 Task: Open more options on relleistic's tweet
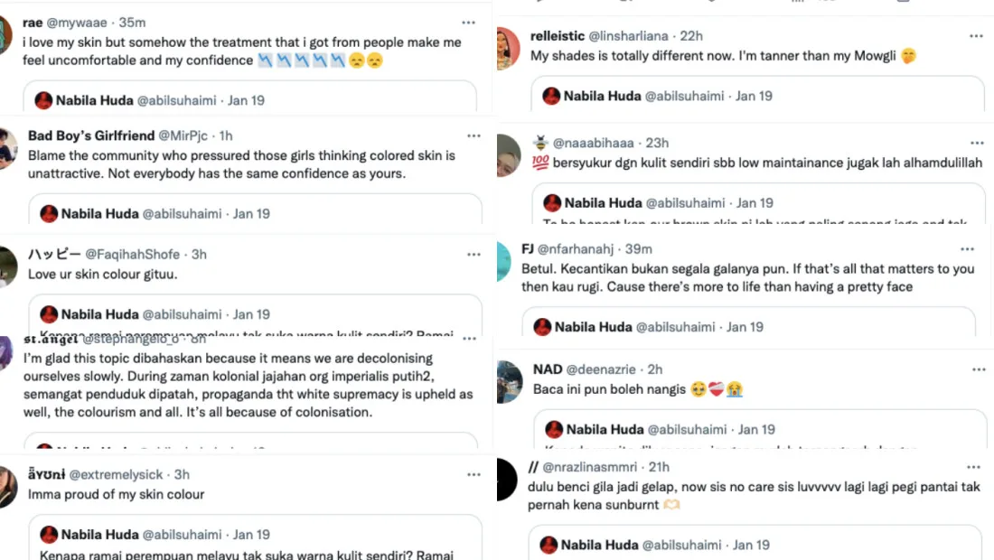click(x=976, y=36)
